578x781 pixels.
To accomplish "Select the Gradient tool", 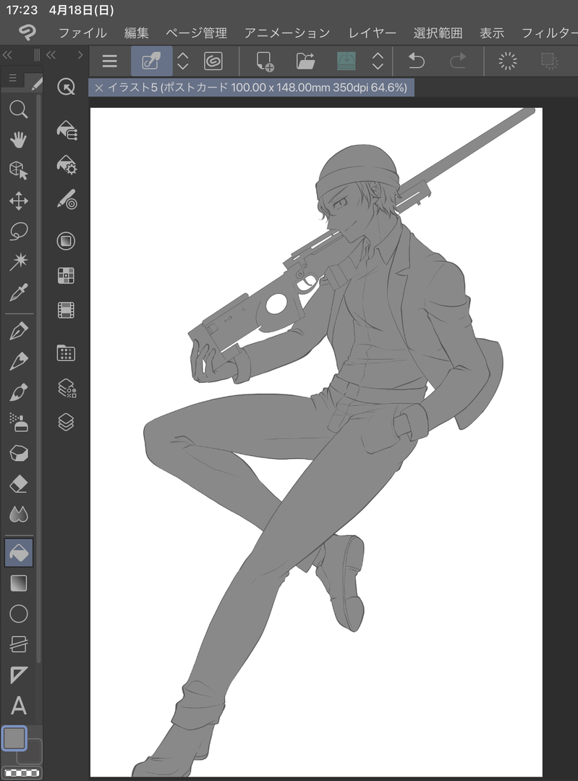I will [18, 583].
